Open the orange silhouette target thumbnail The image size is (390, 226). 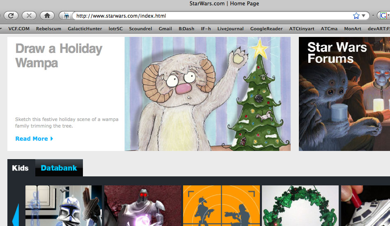coord(221,205)
